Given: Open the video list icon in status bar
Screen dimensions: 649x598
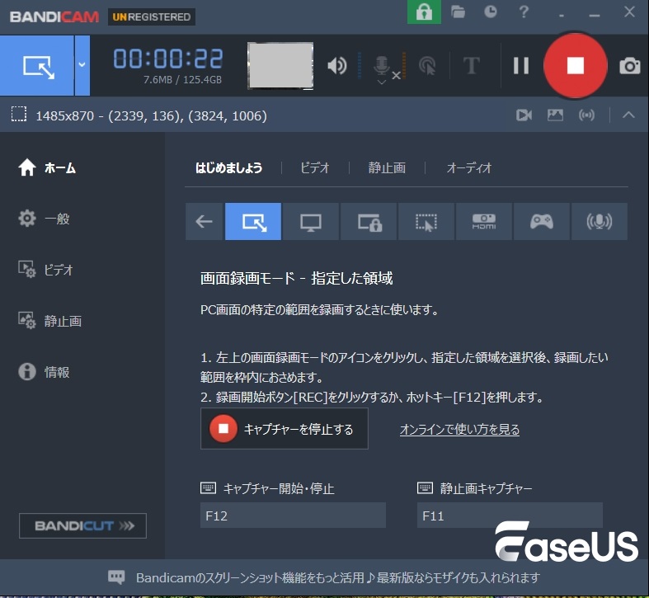Looking at the screenshot, I should (x=524, y=115).
